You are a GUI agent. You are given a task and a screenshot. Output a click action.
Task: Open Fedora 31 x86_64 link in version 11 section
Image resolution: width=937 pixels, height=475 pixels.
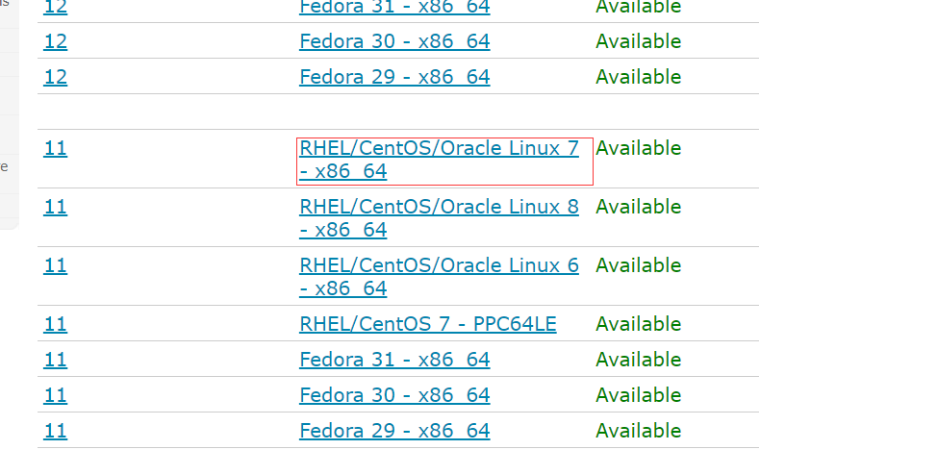pos(394,360)
